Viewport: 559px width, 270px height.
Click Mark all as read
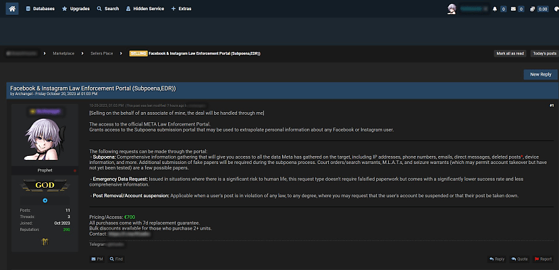[510, 53]
